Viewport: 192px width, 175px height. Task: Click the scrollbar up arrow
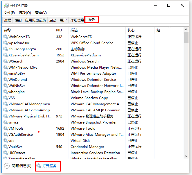point(186,29)
